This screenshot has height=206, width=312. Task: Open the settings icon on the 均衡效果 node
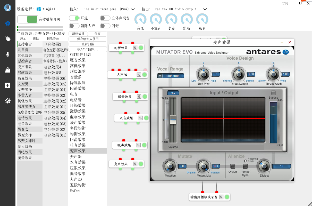click(136, 48)
